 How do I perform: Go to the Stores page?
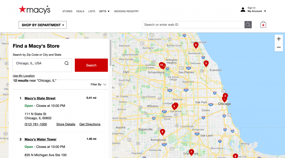coord(67,11)
